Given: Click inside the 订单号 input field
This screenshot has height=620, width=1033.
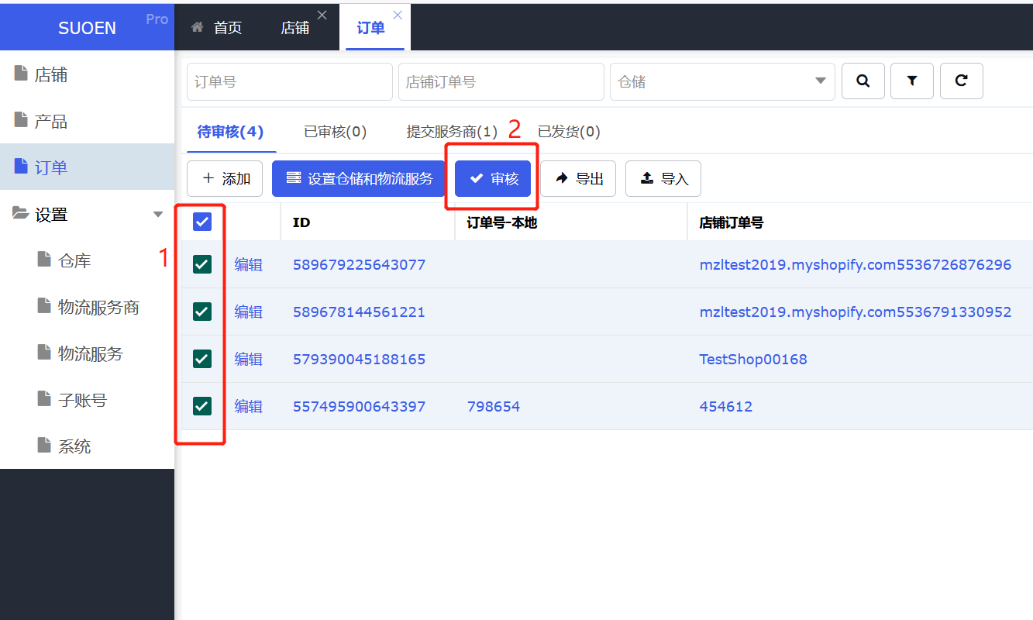Looking at the screenshot, I should tap(290, 81).
